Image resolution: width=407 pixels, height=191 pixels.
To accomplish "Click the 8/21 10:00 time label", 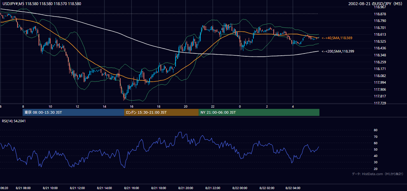I will coord(50,188).
